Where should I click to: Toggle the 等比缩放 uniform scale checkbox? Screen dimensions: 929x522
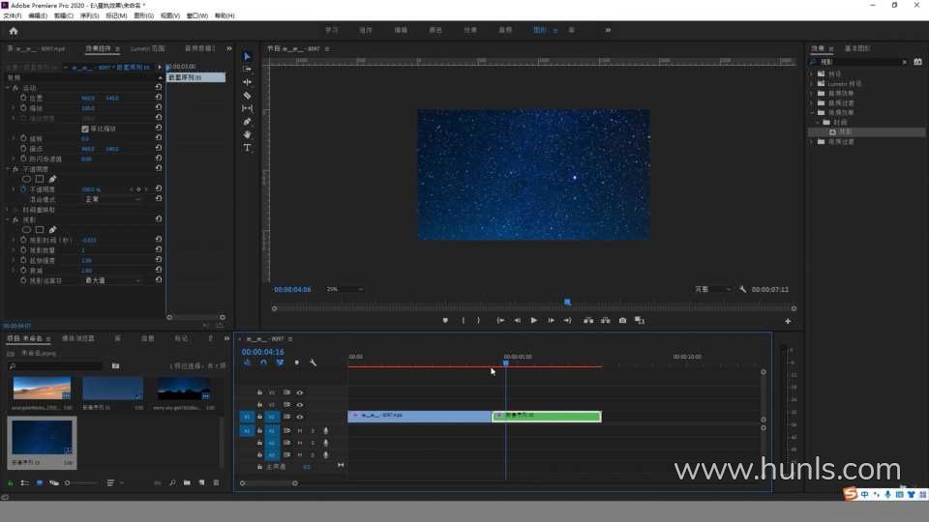[x=85, y=129]
